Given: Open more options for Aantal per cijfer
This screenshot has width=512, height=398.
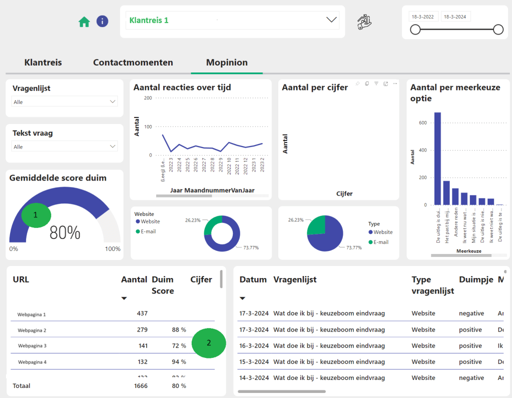Looking at the screenshot, I should 395,83.
